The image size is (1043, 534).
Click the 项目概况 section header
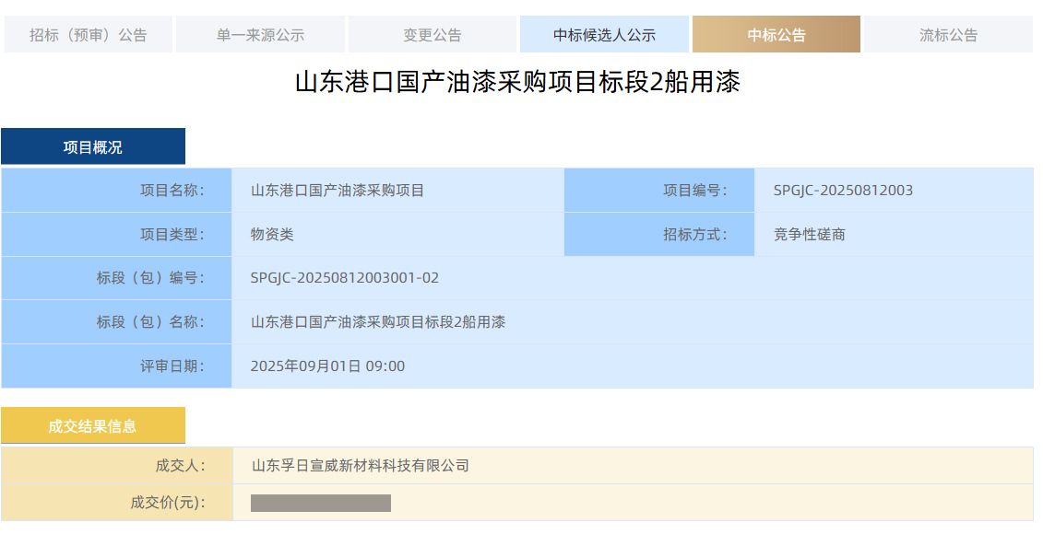coord(93,147)
